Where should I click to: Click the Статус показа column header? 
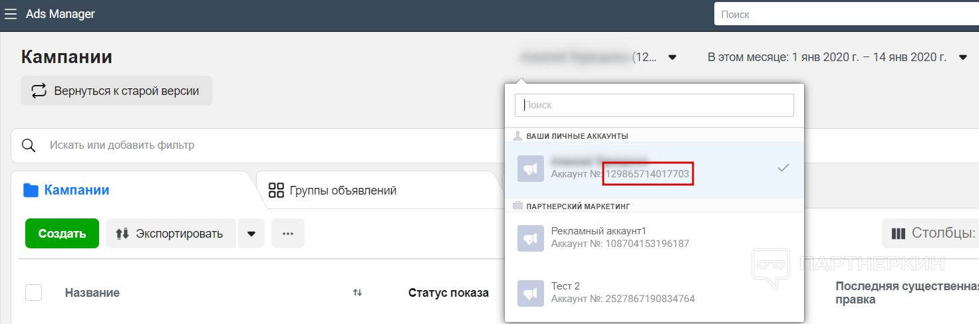pos(448,293)
